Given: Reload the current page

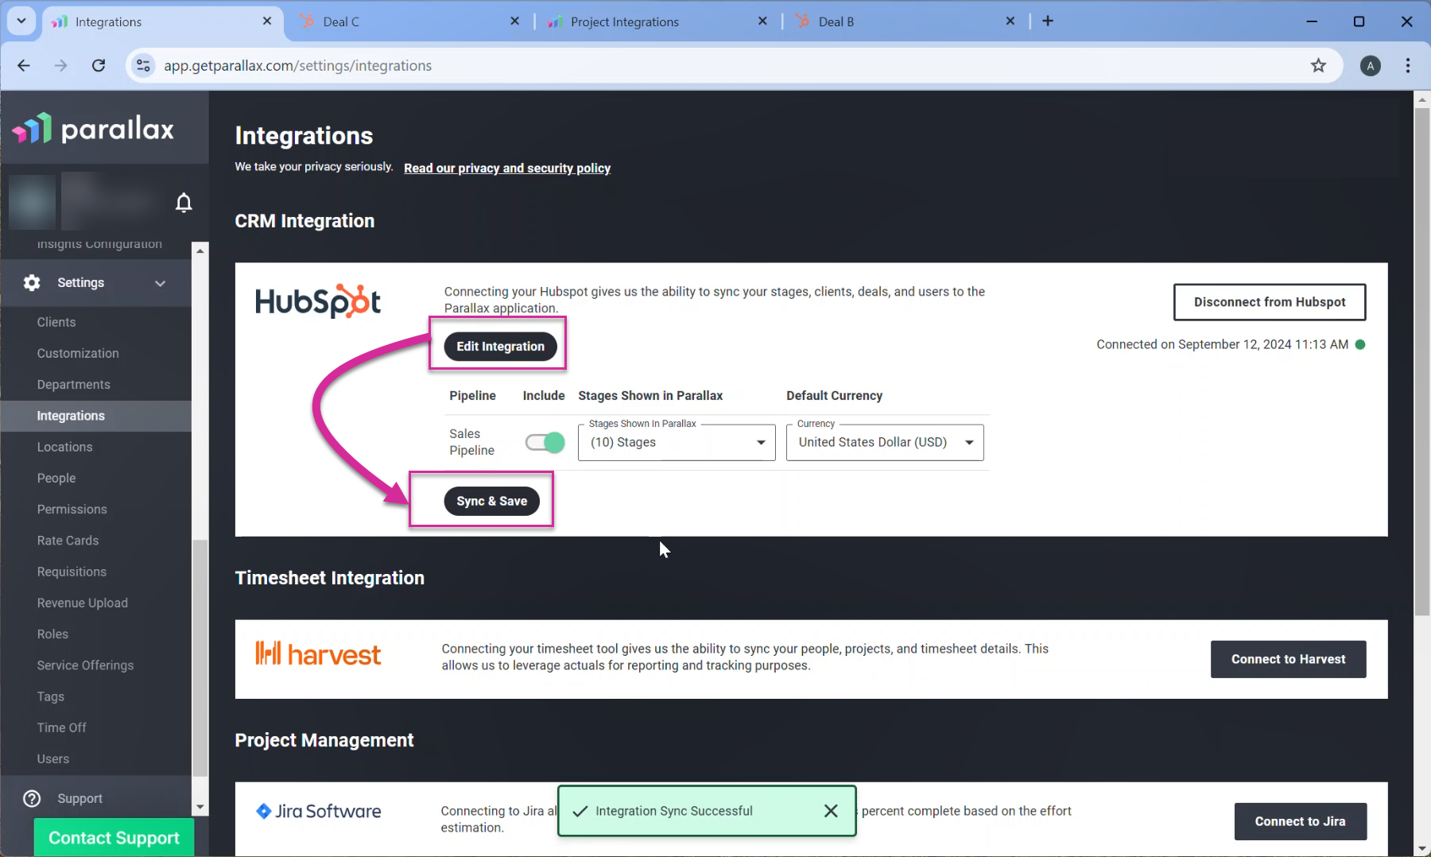Looking at the screenshot, I should tap(99, 65).
